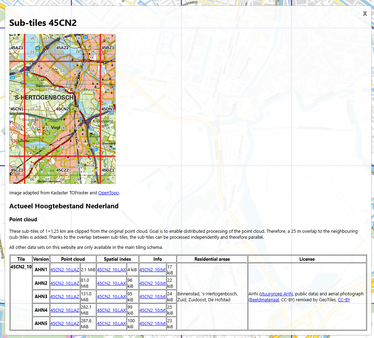Open AHN1 info file 45CN2_10.txt
374x338 pixels.
(x=153, y=269)
